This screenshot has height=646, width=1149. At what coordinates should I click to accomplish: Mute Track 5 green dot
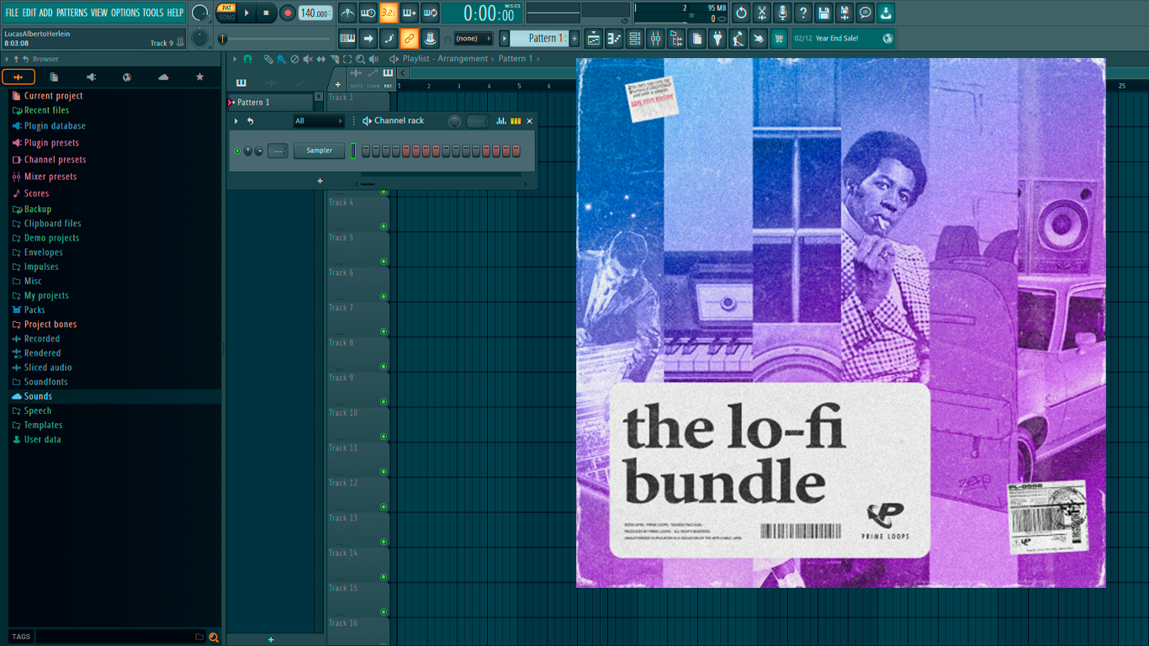pyautogui.click(x=384, y=261)
